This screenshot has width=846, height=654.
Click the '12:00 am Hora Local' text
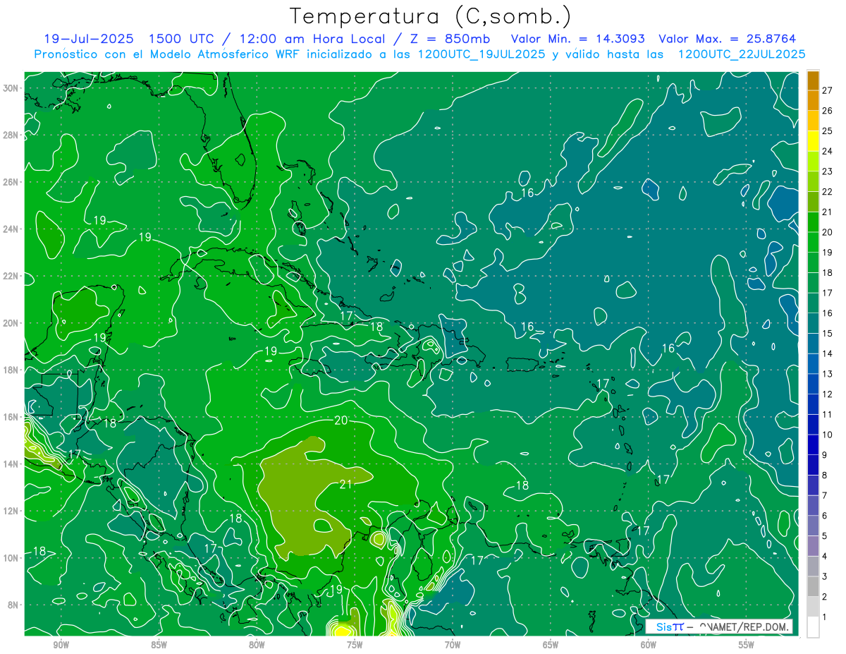(x=312, y=39)
